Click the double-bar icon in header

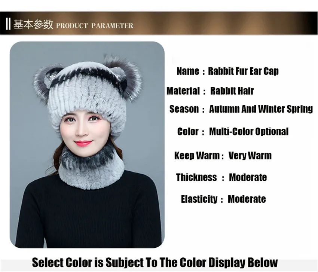pyautogui.click(x=8, y=24)
